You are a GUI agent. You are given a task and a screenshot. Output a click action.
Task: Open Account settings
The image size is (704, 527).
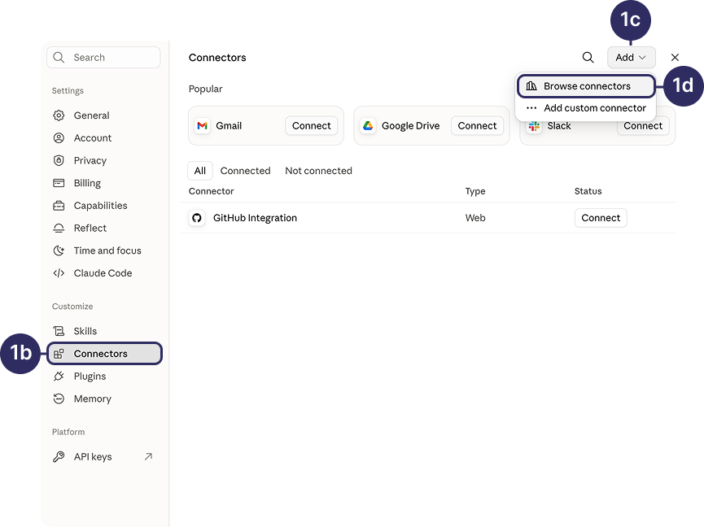click(103, 137)
